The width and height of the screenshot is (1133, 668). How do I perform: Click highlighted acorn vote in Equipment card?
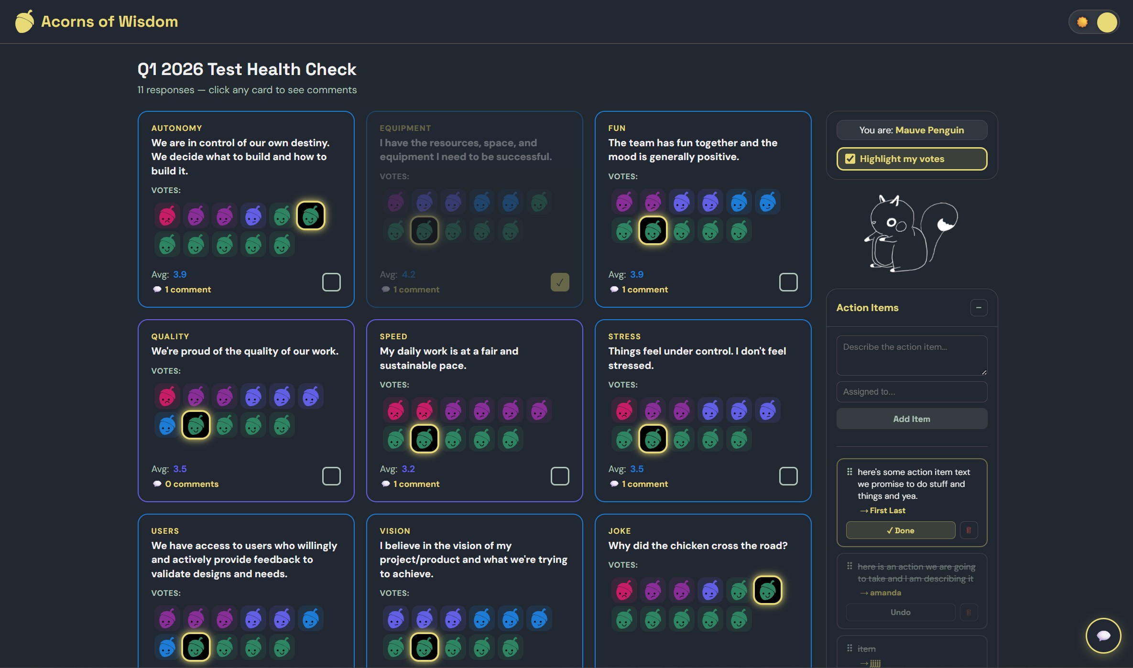click(425, 230)
